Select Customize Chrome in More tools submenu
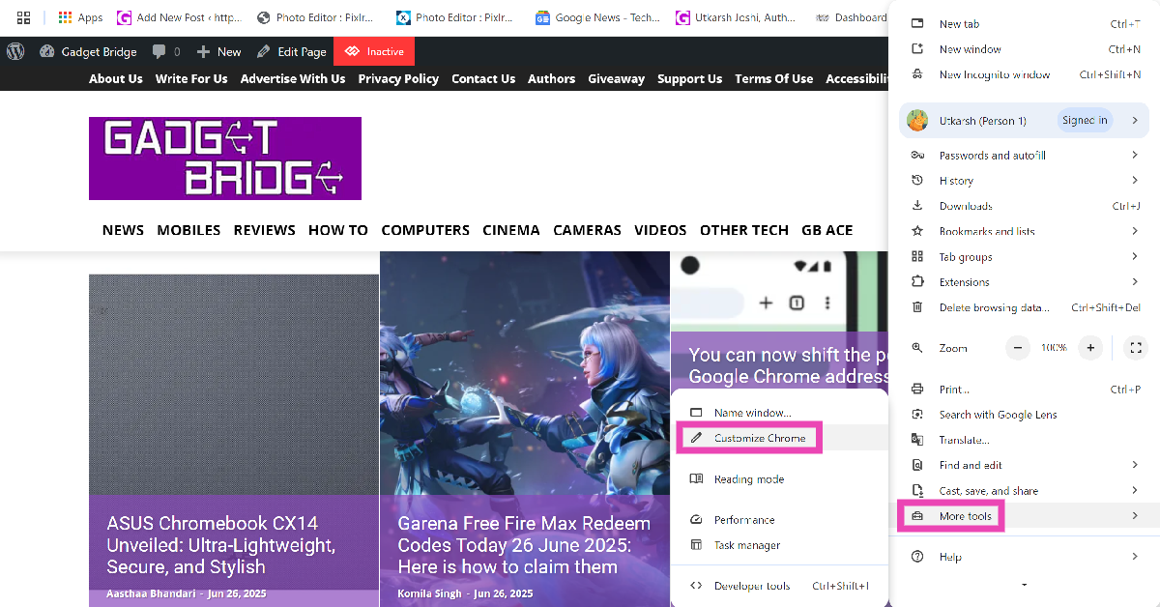The image size is (1160, 607). point(760,438)
